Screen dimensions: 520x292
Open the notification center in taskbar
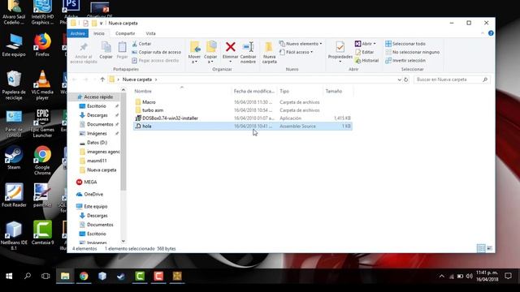click(x=508, y=276)
